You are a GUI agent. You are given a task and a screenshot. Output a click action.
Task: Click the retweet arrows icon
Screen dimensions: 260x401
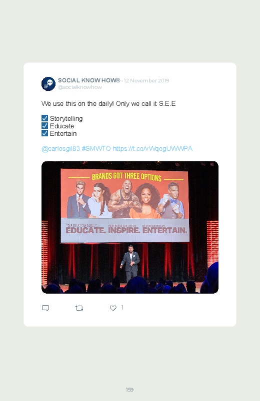pos(79,308)
